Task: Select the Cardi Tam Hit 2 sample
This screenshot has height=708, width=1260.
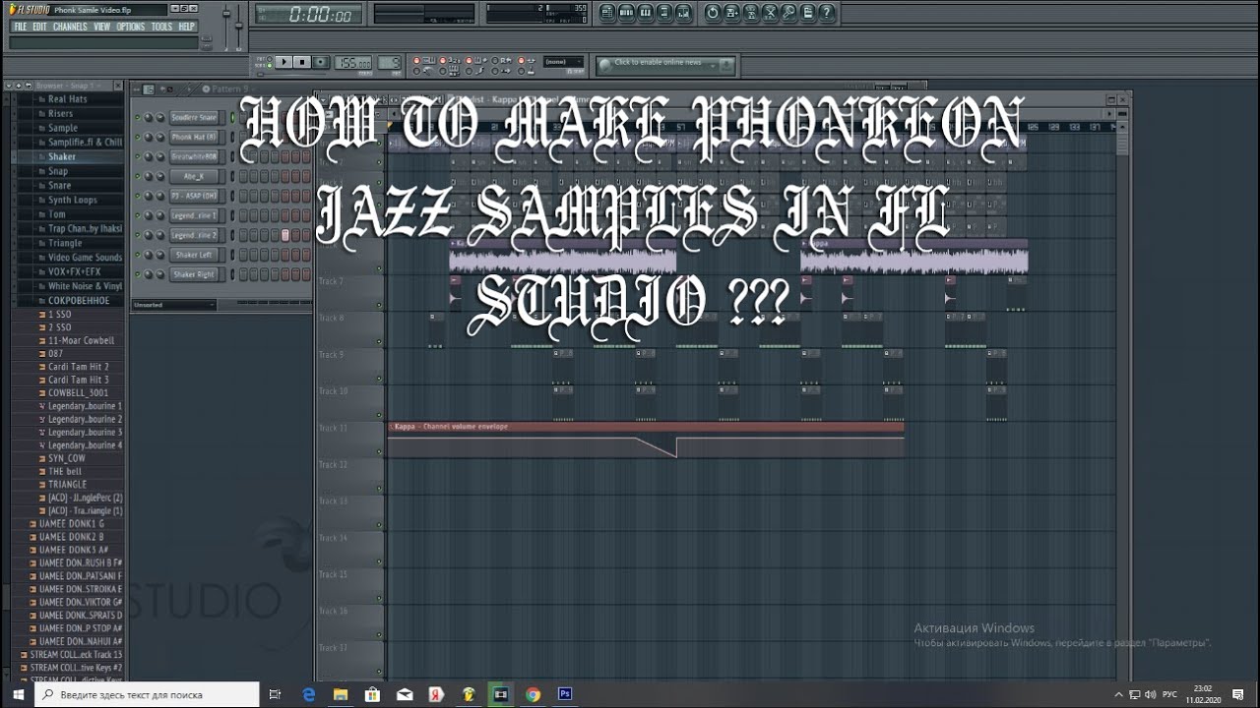Action: point(78,367)
